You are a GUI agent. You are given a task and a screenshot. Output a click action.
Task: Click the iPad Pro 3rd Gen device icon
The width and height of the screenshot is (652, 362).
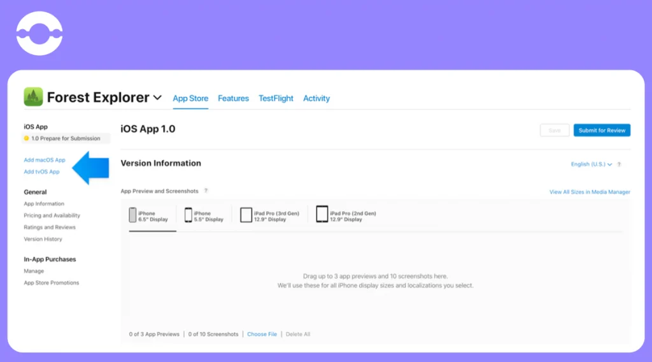pyautogui.click(x=246, y=215)
